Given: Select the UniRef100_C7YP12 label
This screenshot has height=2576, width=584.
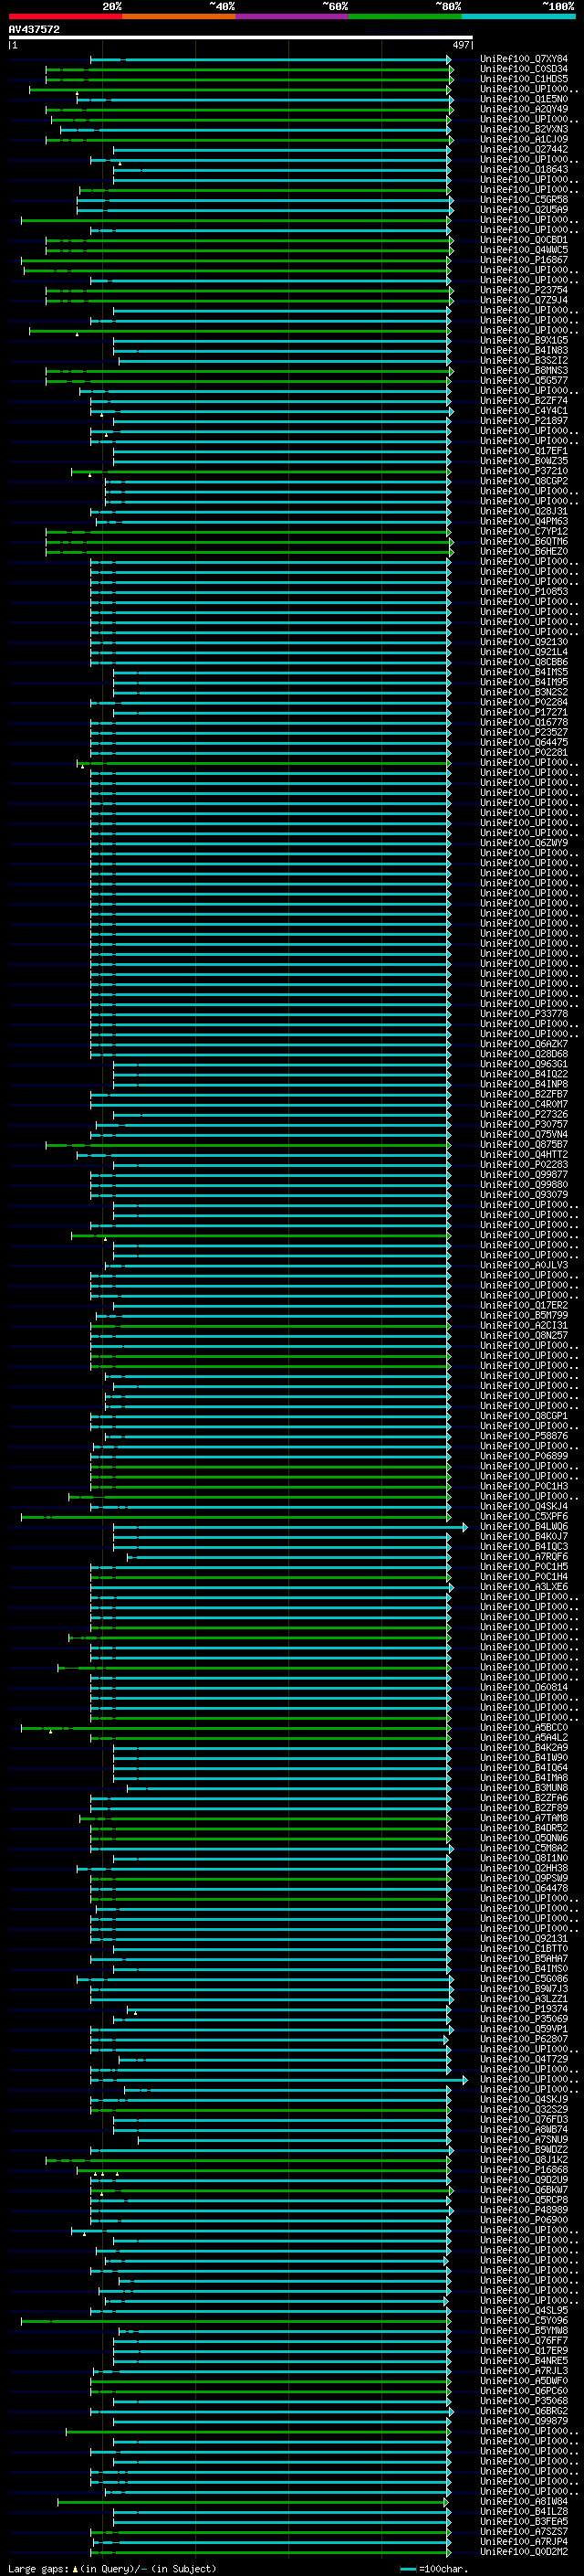Looking at the screenshot, I should (x=524, y=531).
